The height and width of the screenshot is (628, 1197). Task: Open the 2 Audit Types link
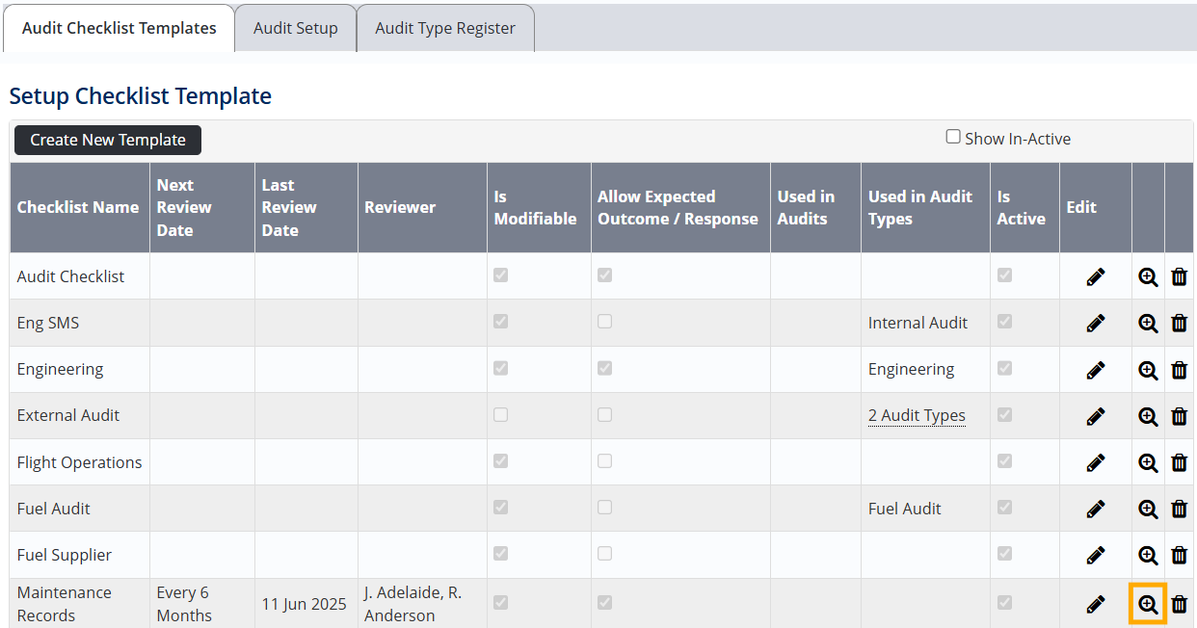coord(917,416)
